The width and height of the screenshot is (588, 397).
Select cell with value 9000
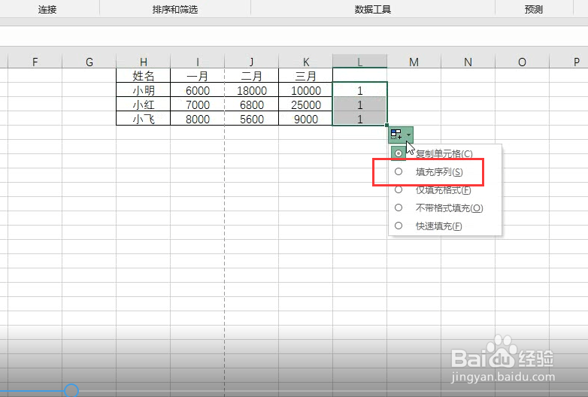tap(305, 119)
